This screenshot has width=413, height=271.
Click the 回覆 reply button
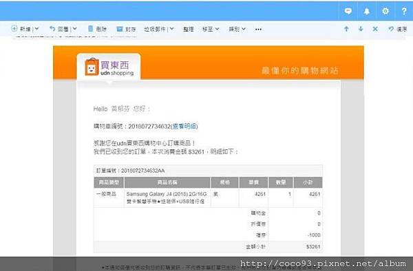[59, 29]
